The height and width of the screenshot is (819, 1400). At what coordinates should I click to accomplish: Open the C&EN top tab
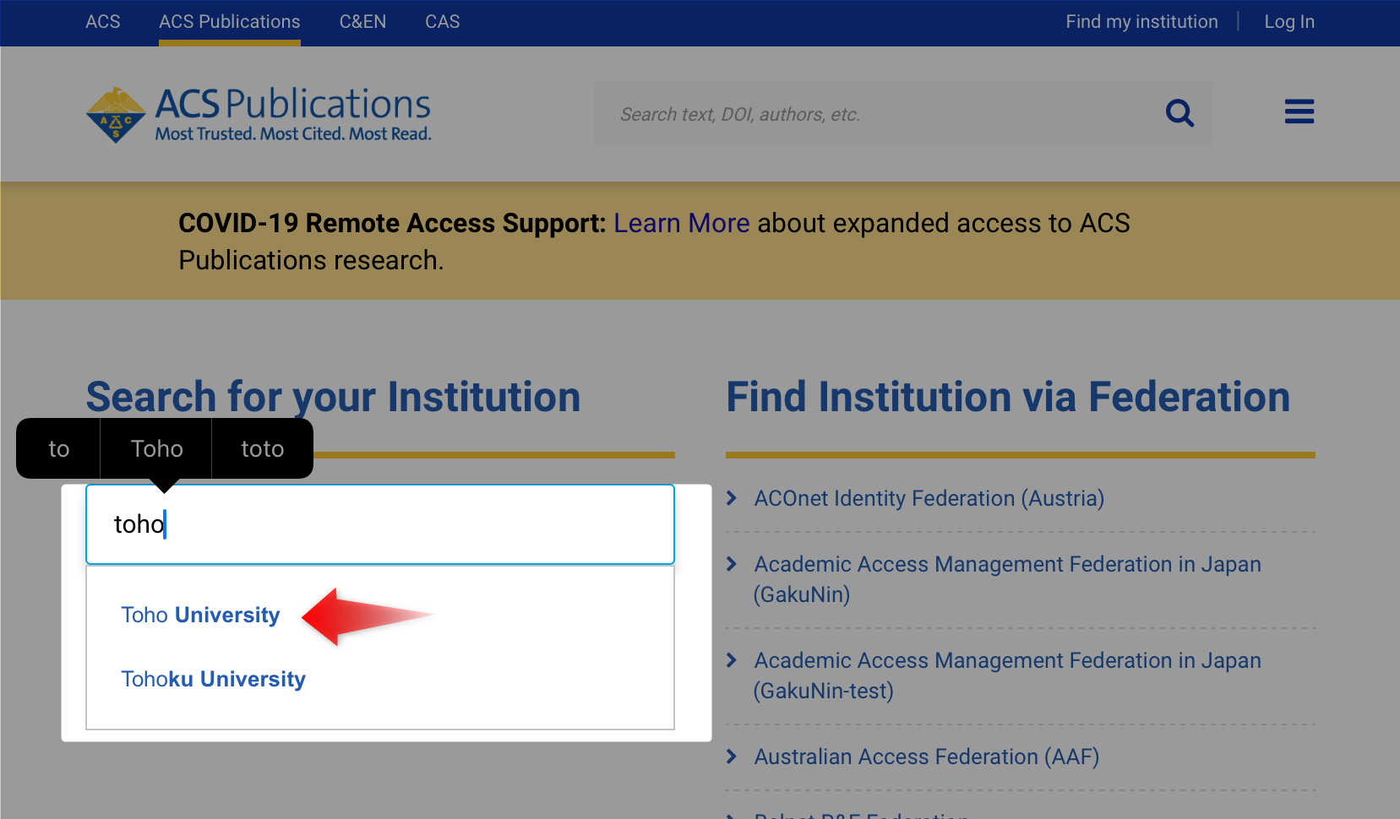pyautogui.click(x=362, y=22)
